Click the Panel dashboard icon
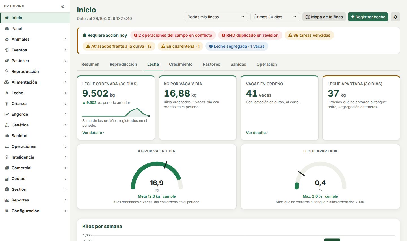Image resolution: width=407 pixels, height=241 pixels. point(7,29)
